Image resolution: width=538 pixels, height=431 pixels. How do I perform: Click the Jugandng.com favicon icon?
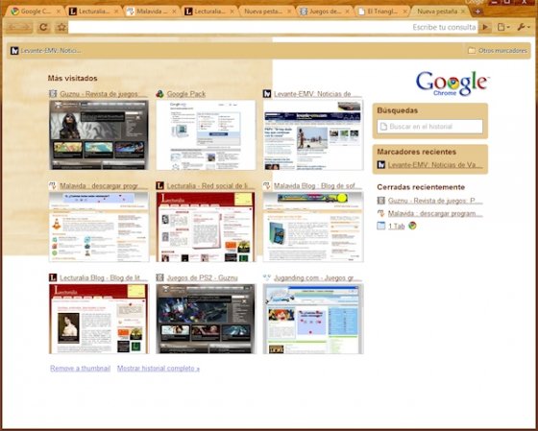(267, 277)
